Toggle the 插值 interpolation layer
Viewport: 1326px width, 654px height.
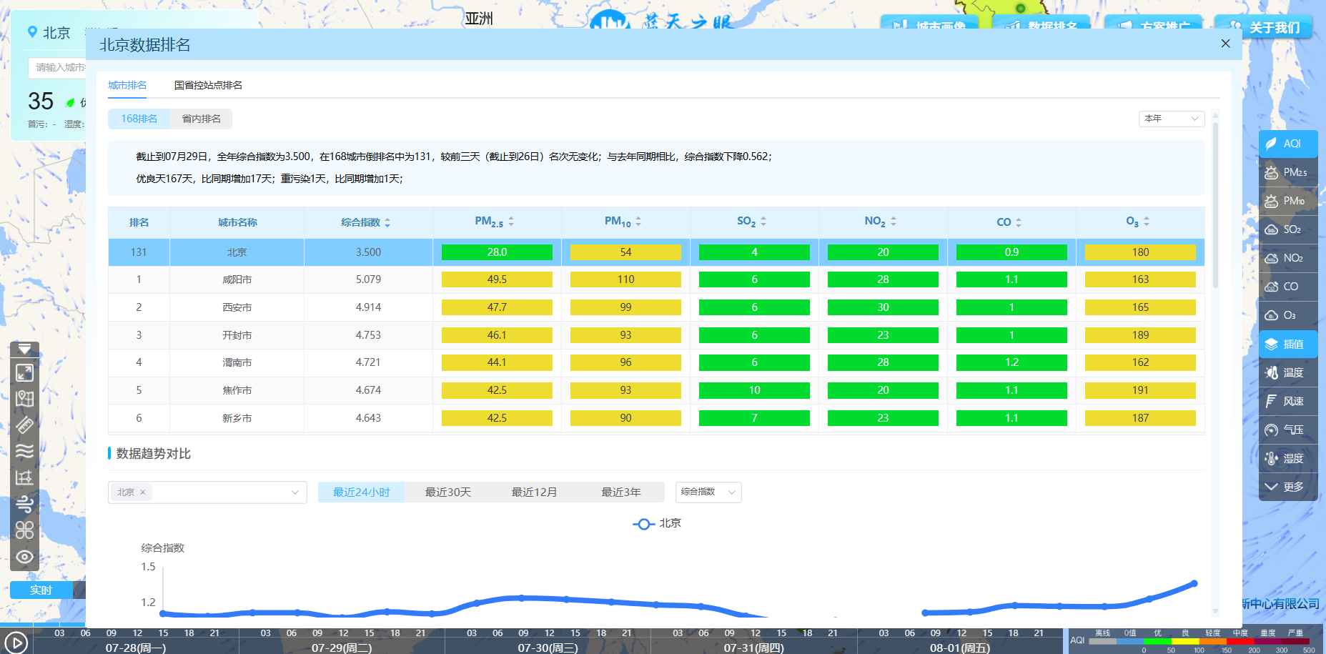(1288, 344)
